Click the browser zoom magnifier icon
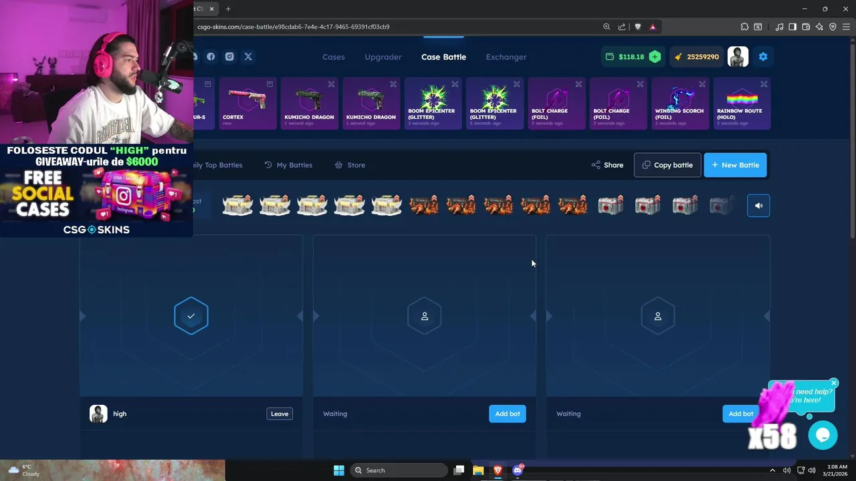Screen dimensions: 856x481 click(x=607, y=27)
